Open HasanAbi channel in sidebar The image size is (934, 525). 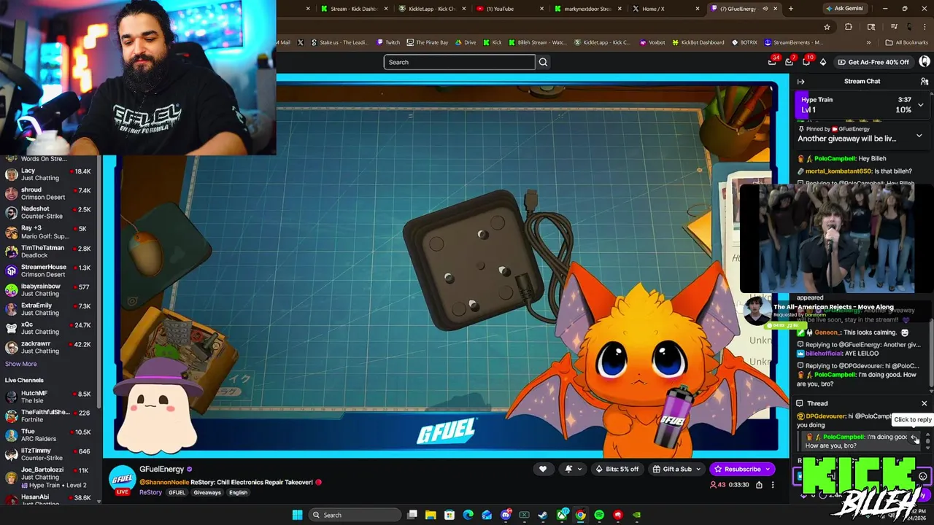click(47, 500)
